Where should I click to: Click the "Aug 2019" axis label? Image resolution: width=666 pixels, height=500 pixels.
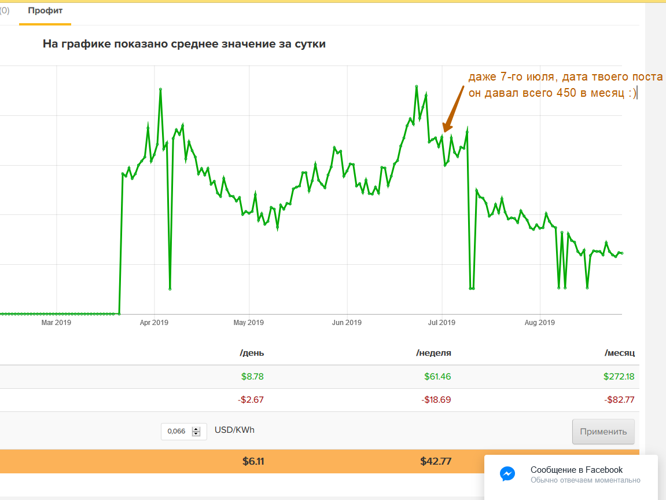coord(539,323)
